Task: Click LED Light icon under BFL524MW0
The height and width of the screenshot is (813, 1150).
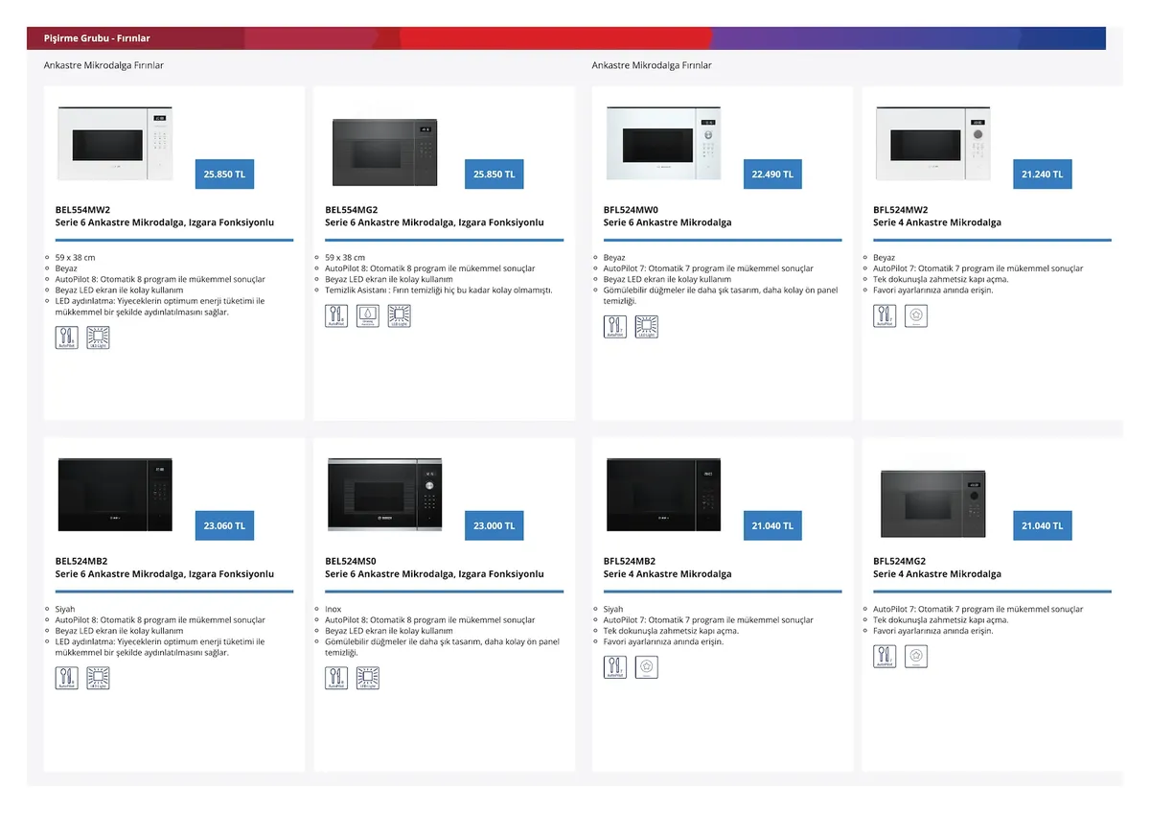Action: pyautogui.click(x=647, y=327)
